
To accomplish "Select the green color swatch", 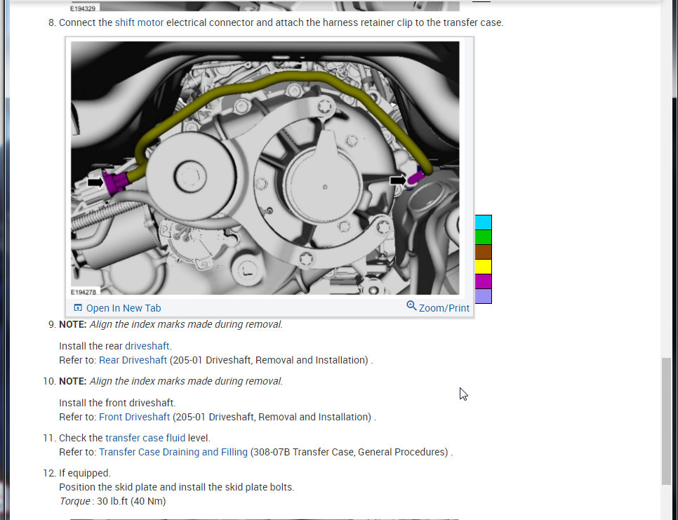I will (x=484, y=237).
